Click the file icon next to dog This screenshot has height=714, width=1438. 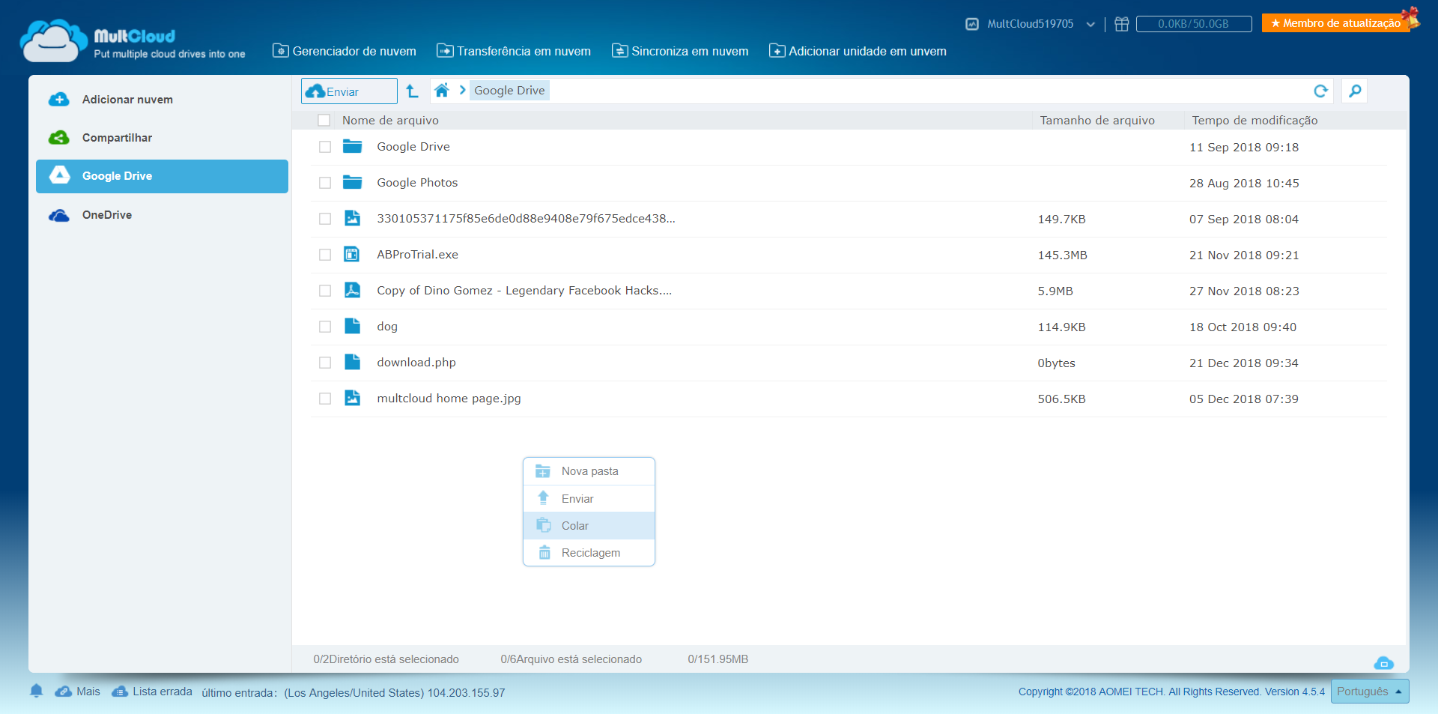click(352, 326)
